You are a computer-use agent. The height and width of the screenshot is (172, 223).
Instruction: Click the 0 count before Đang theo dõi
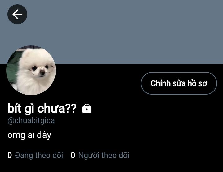(x=10, y=155)
